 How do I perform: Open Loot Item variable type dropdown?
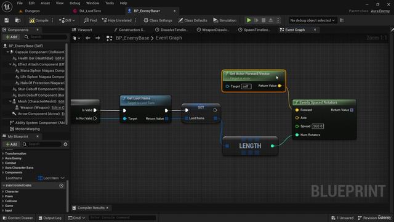coord(51,178)
